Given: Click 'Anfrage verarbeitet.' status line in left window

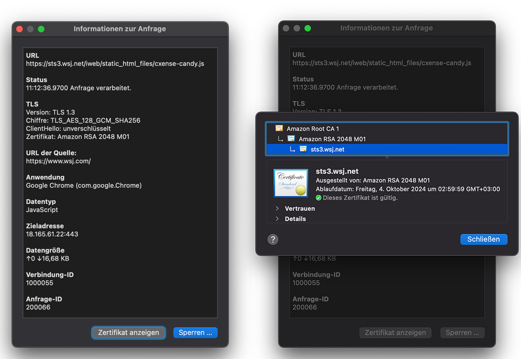Looking at the screenshot, I should pos(78,88).
